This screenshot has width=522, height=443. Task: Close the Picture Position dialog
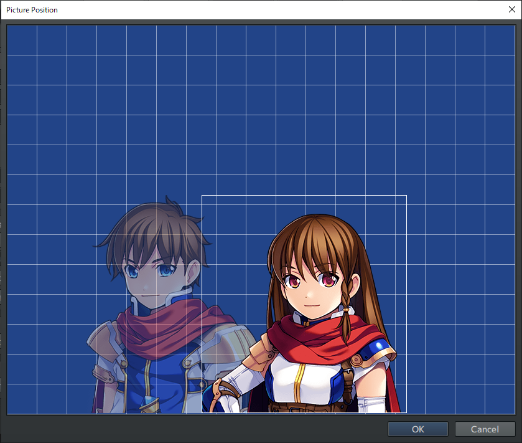click(x=511, y=9)
